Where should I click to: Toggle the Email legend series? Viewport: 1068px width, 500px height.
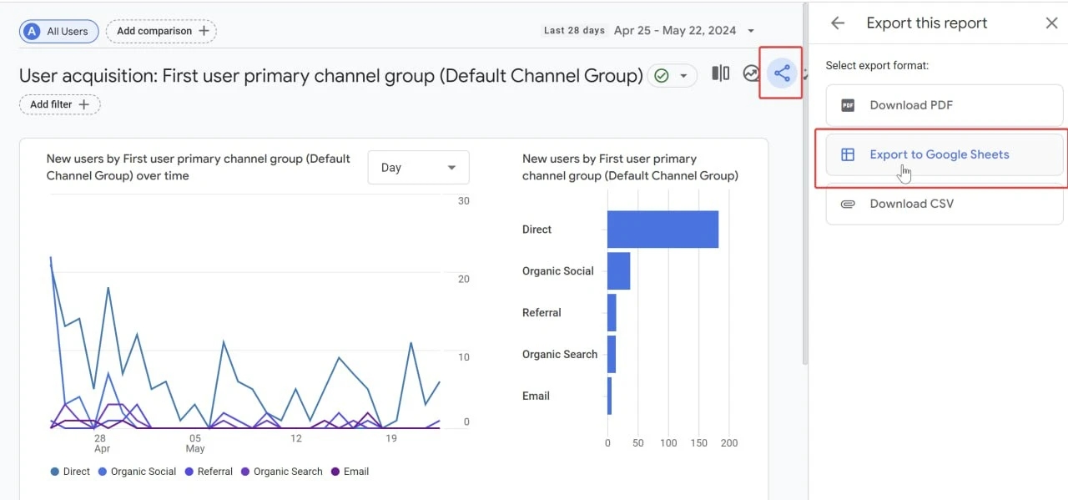(350, 472)
